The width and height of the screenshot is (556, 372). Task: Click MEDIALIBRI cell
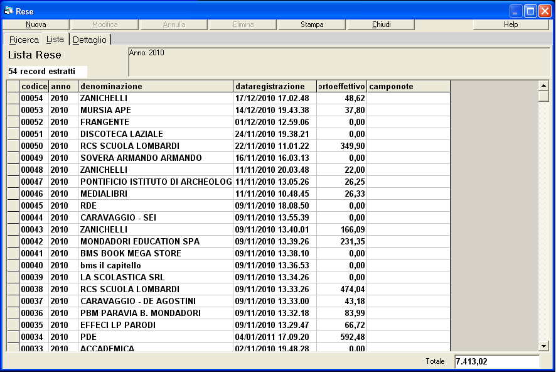coord(156,194)
